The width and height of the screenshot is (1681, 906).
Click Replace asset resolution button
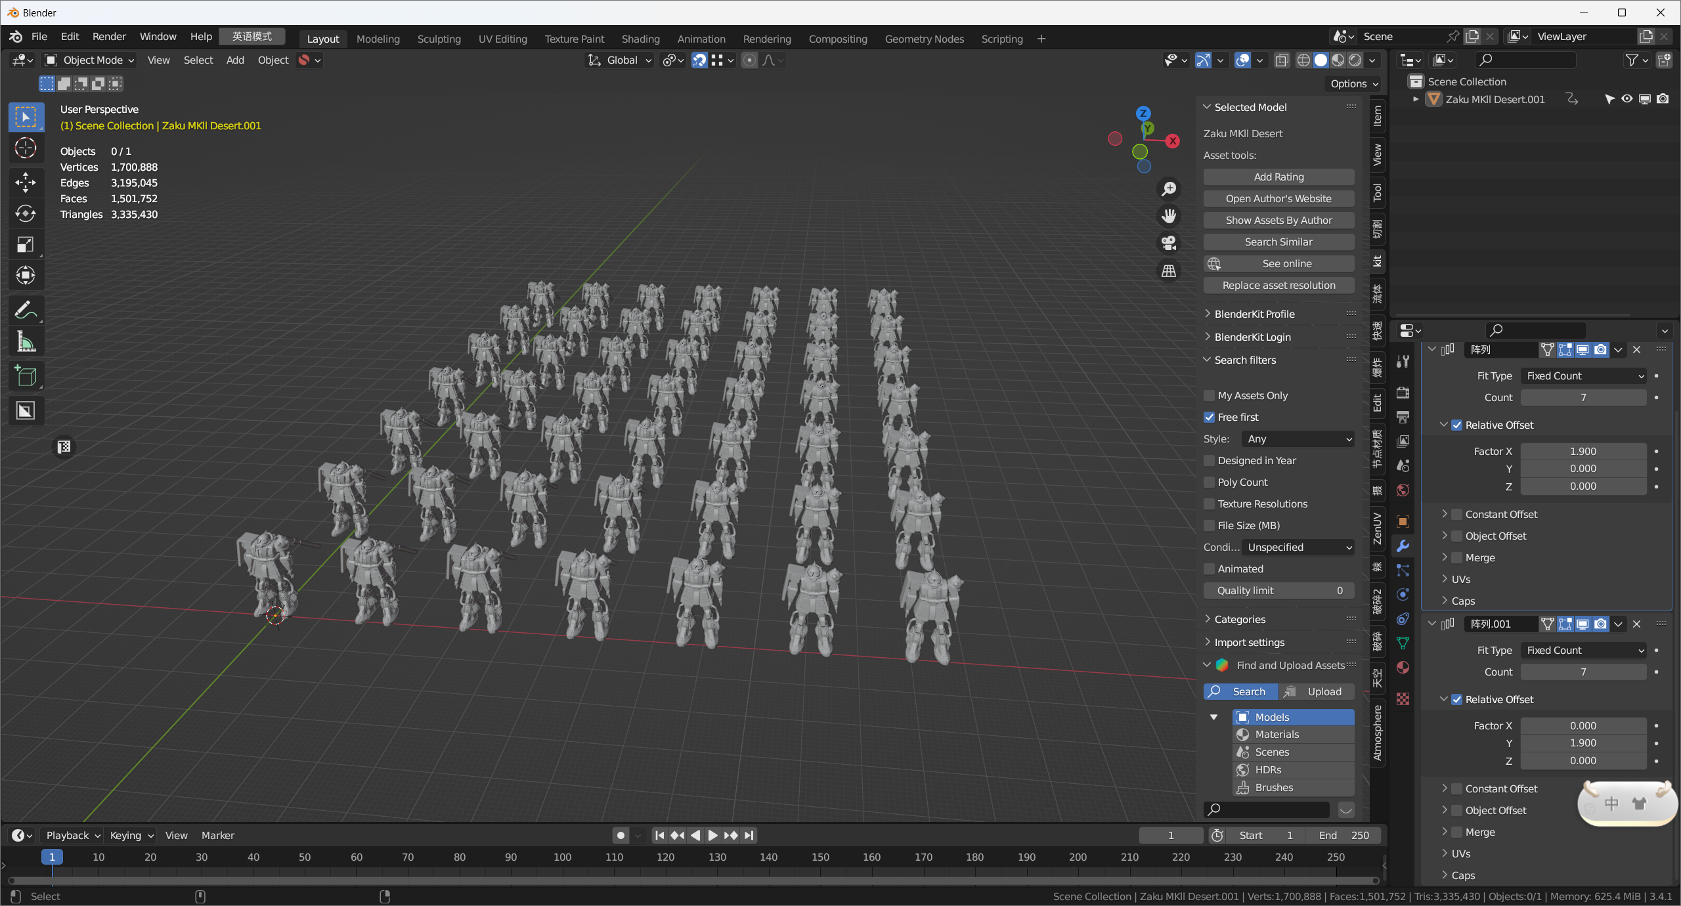click(1278, 285)
